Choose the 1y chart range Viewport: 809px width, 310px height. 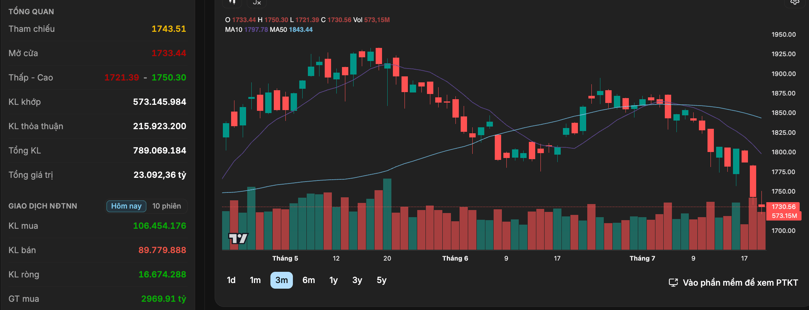[x=333, y=280]
